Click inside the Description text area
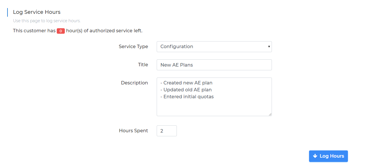The height and width of the screenshot is (168, 375). 214,97
